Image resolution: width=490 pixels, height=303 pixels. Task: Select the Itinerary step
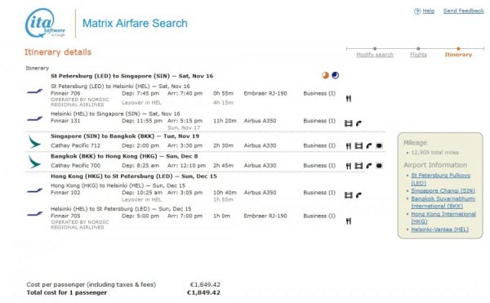click(458, 55)
